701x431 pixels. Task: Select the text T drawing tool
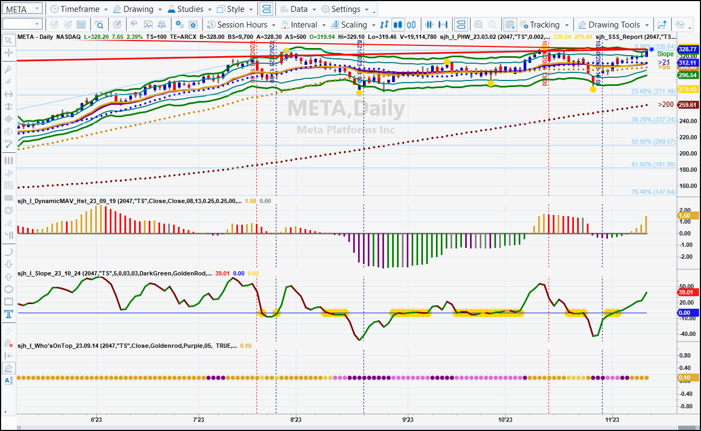pos(8,314)
